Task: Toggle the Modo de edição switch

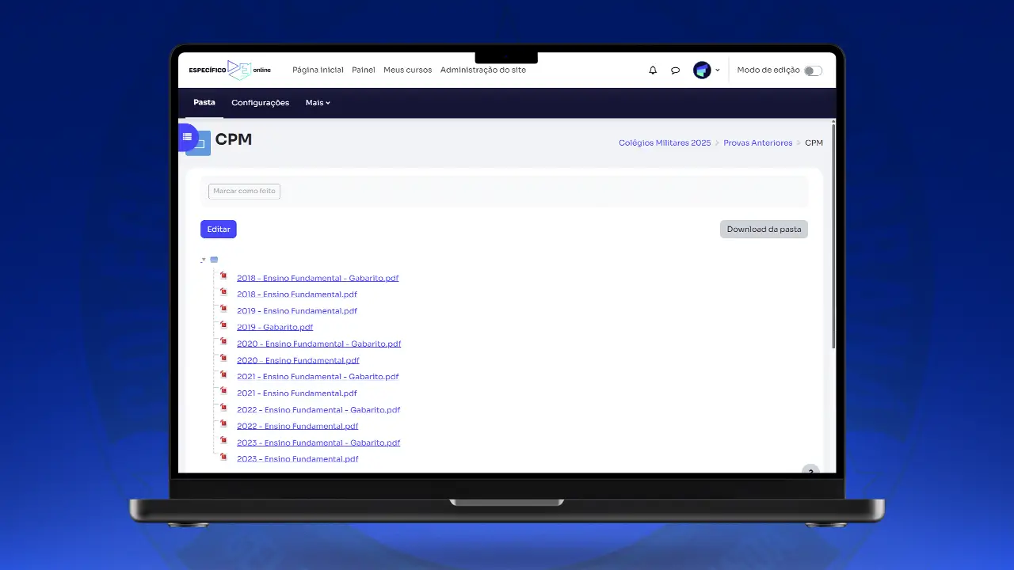Action: [x=813, y=70]
